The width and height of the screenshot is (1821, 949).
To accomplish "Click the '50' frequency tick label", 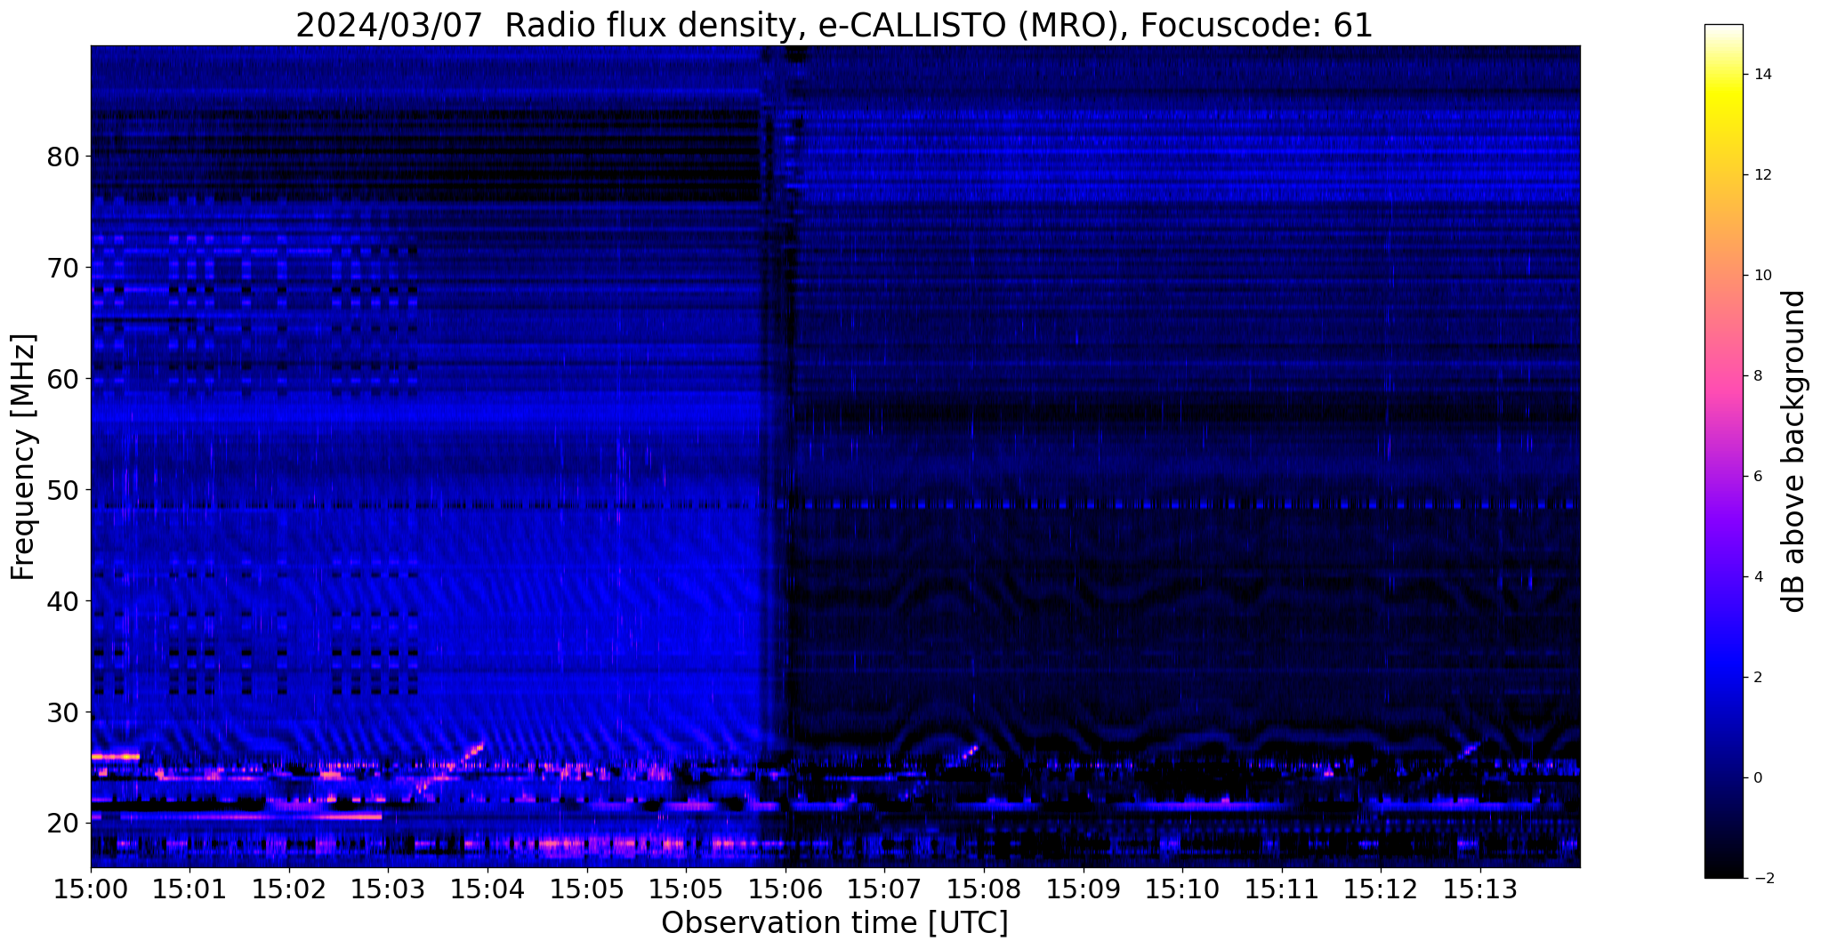I will pos(62,490).
